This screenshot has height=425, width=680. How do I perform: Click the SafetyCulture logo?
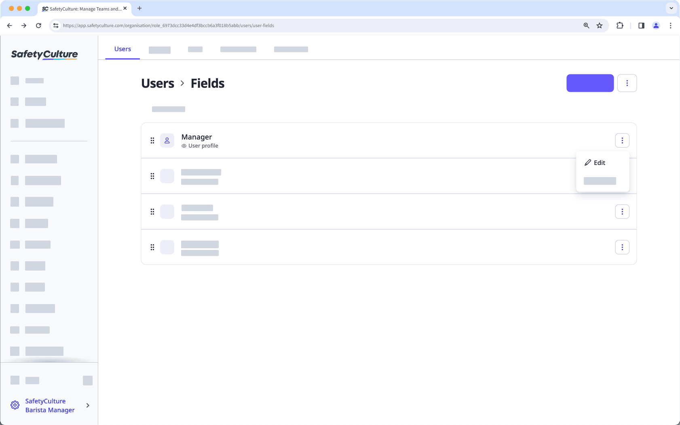tap(44, 54)
